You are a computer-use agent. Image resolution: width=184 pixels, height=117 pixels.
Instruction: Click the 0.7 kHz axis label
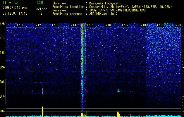(3, 97)
